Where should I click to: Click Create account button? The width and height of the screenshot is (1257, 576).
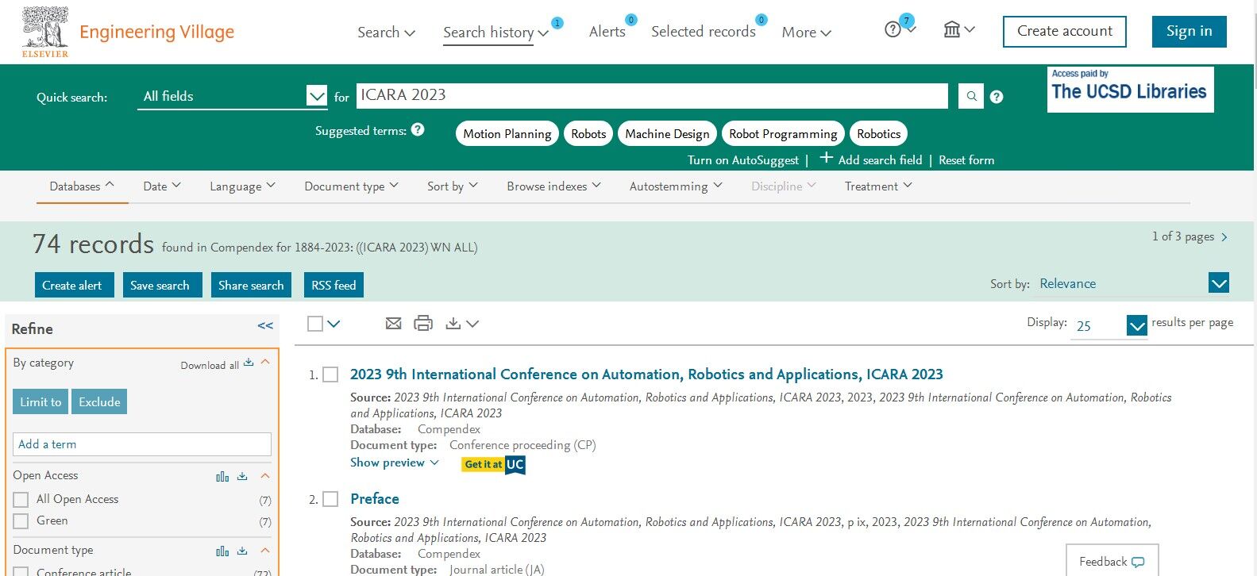pyautogui.click(x=1065, y=32)
